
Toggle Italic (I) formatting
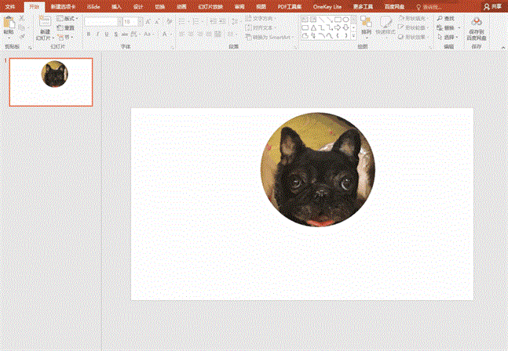point(97,34)
